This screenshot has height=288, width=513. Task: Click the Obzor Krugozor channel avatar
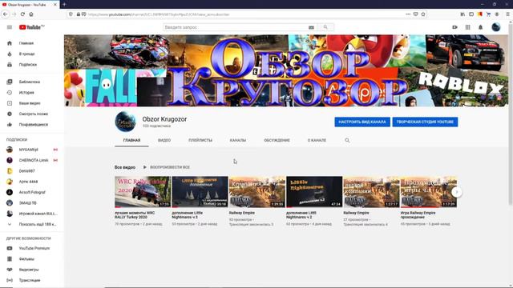125,122
